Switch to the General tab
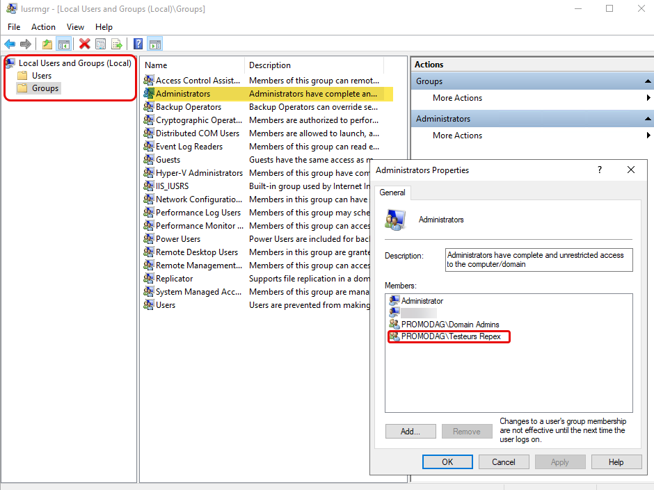The image size is (654, 490). pos(392,193)
